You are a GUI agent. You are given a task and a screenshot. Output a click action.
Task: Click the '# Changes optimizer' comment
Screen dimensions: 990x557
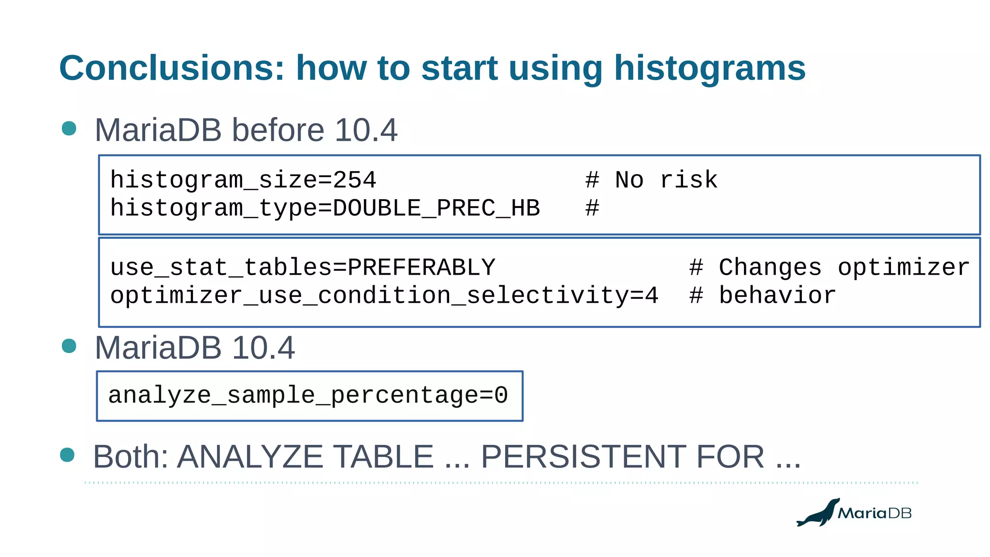pos(829,267)
